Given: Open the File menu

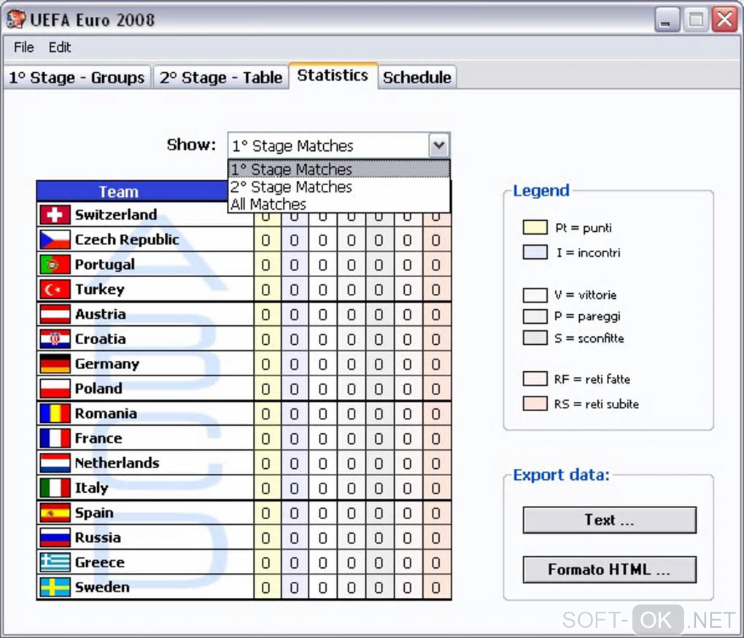Looking at the screenshot, I should tap(24, 47).
